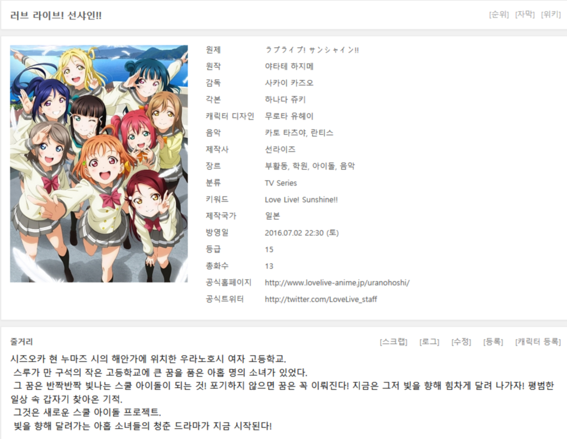Image resolution: width=567 pixels, height=439 pixels.
Task: Open the official homepage lovelive-anime.jp URL
Action: pos(337,282)
